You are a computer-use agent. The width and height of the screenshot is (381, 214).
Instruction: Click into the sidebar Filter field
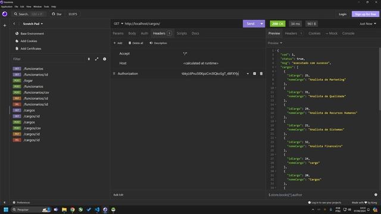pyautogui.click(x=49, y=59)
